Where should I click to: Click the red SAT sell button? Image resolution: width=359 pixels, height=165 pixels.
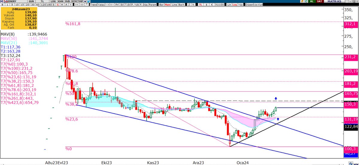click(320, 2)
